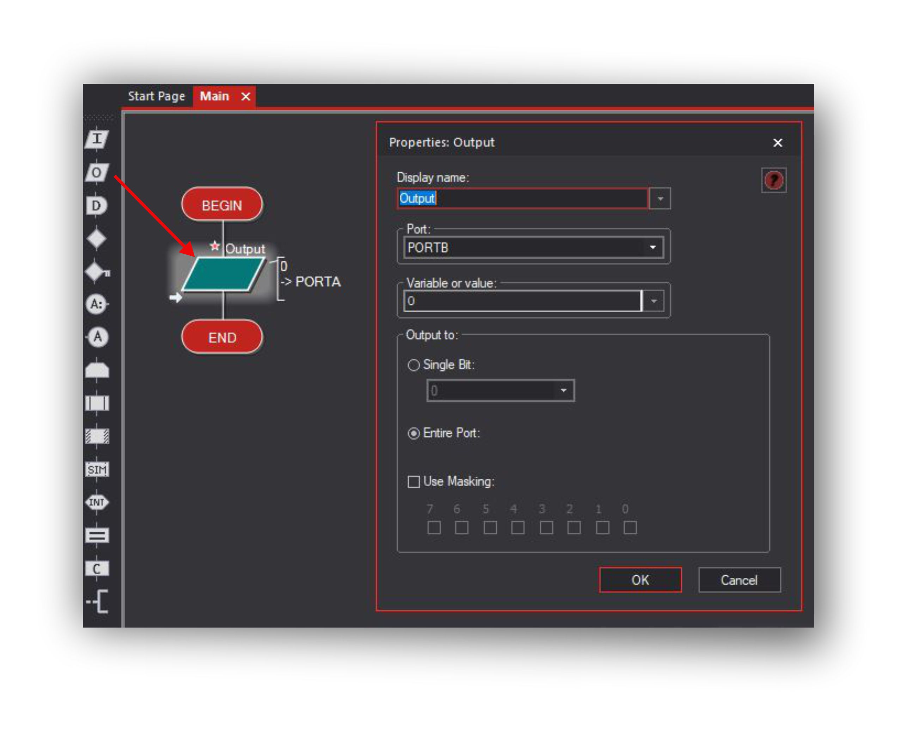Screen dimensions: 907x731
Task: Select the Input icon in the toolbox
Action: tap(97, 139)
